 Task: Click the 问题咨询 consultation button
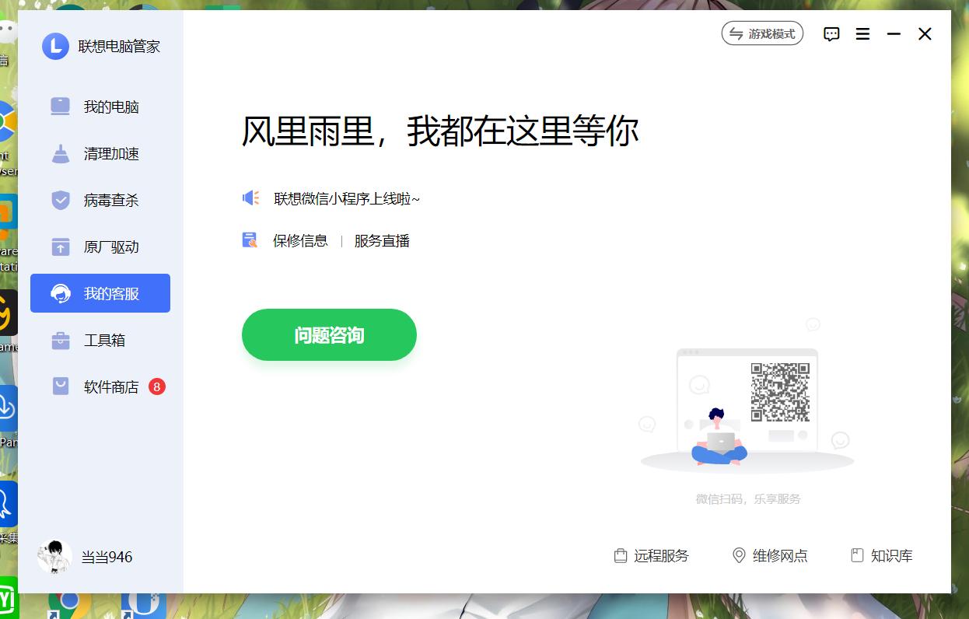click(328, 334)
